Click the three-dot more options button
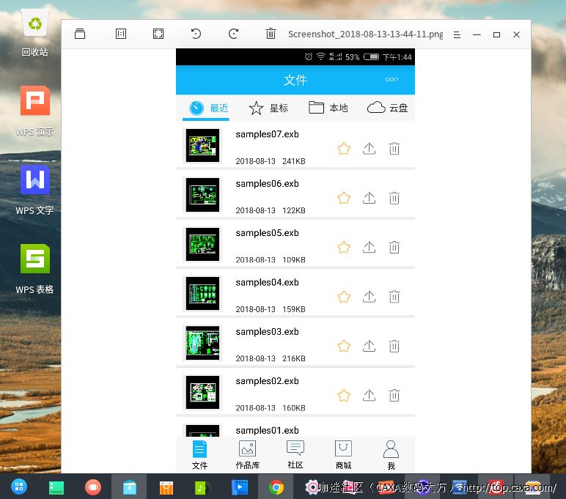The width and height of the screenshot is (566, 499). [x=392, y=80]
